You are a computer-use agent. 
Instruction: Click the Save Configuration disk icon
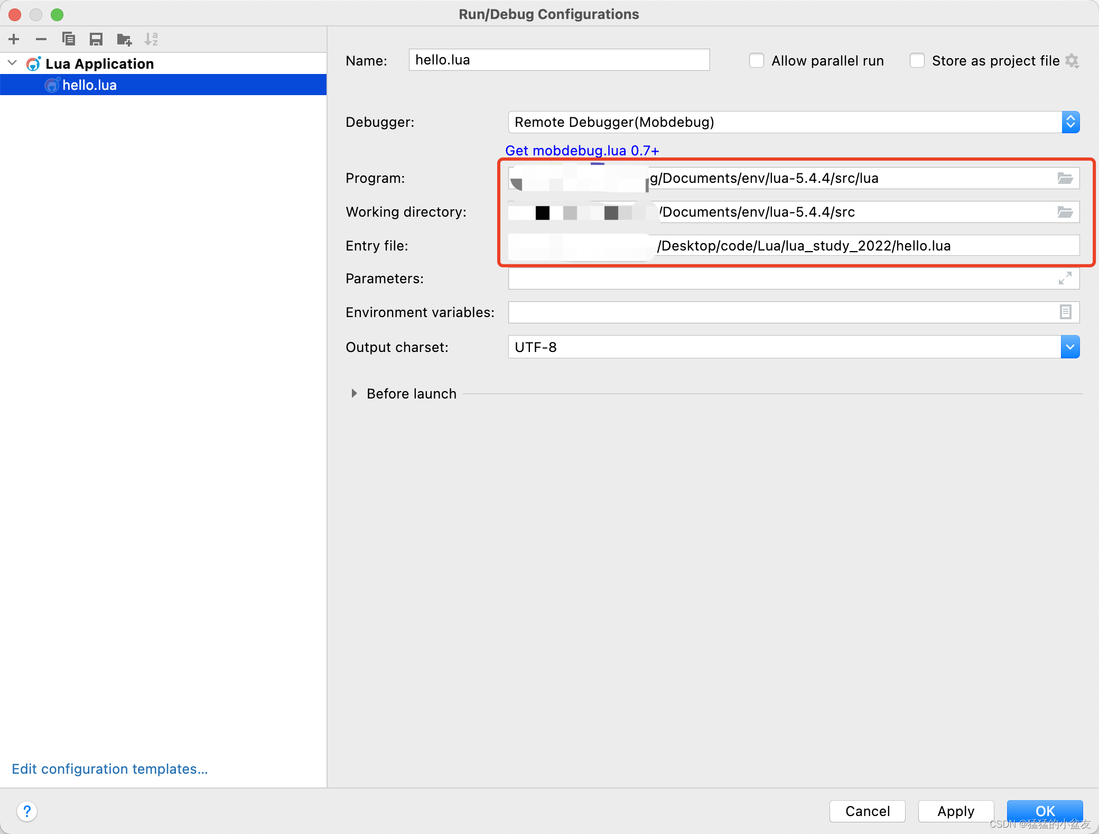point(96,39)
